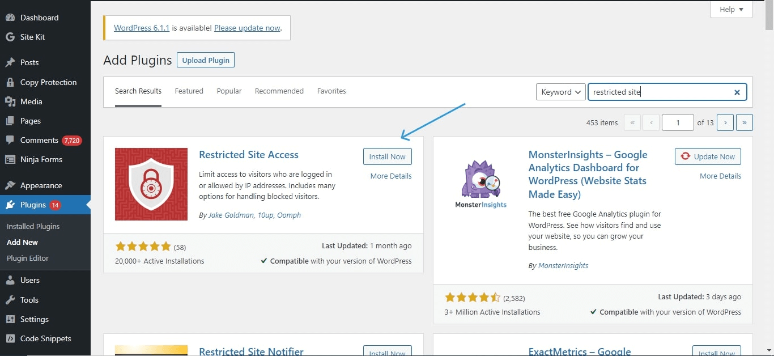Switch to Popular plugins tab
The width and height of the screenshot is (774, 356).
[229, 91]
